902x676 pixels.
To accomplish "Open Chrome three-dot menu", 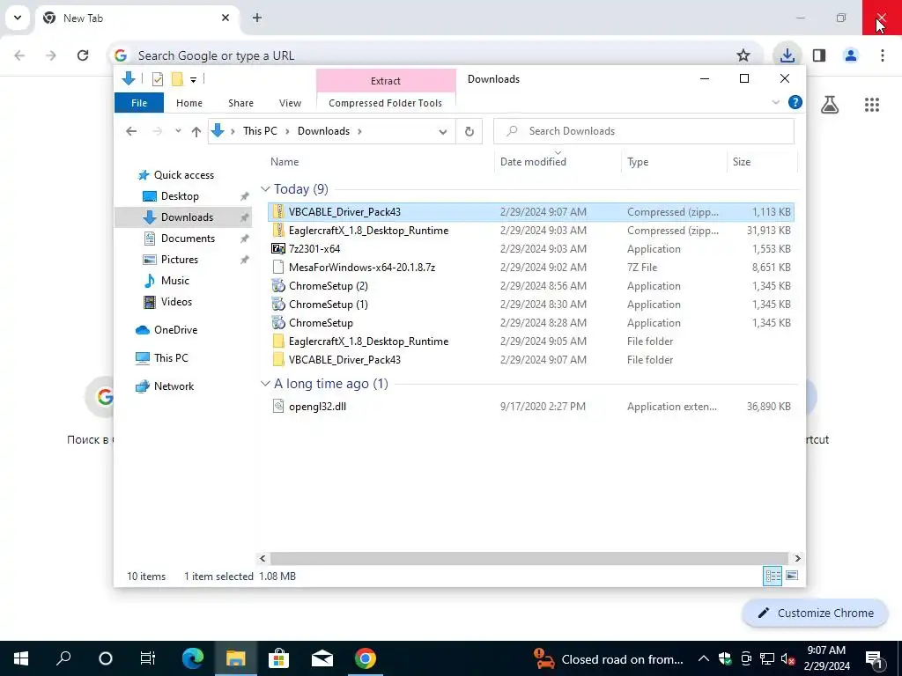I will (883, 55).
